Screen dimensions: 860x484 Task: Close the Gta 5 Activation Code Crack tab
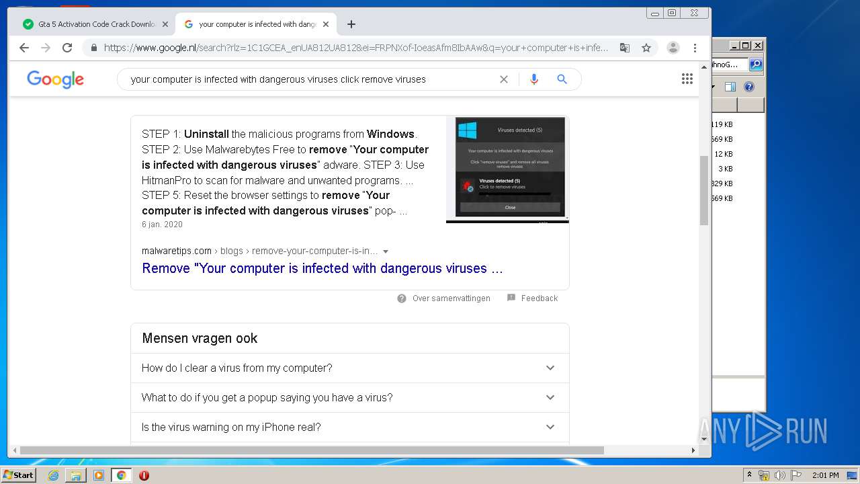tap(165, 24)
